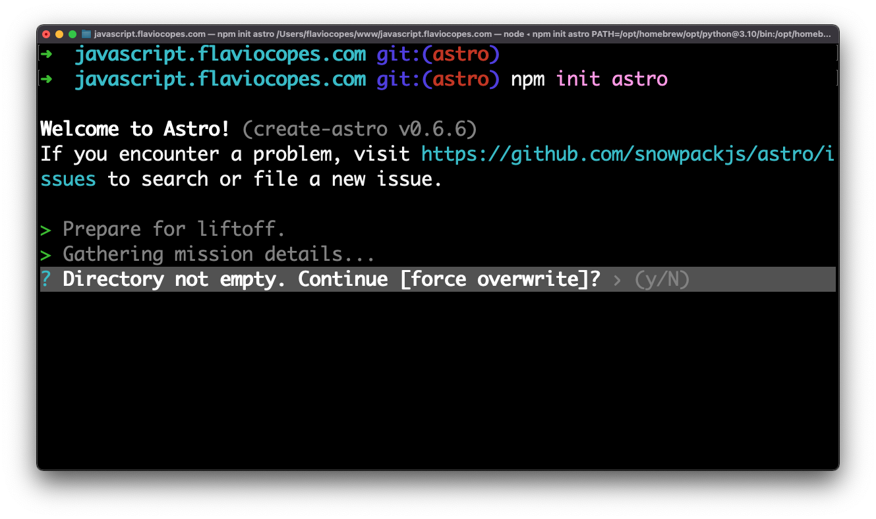Click the 'issues' continuation of the link

pos(69,179)
